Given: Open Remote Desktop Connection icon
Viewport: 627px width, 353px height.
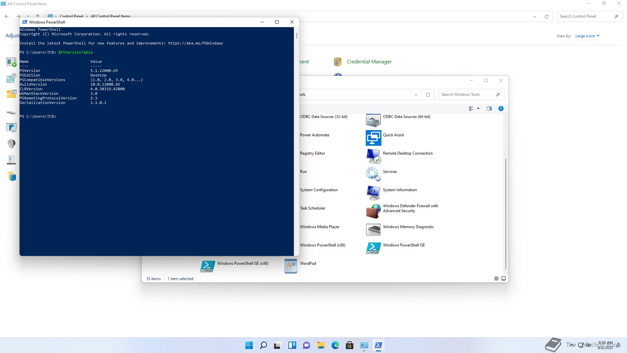Looking at the screenshot, I should tap(373, 156).
